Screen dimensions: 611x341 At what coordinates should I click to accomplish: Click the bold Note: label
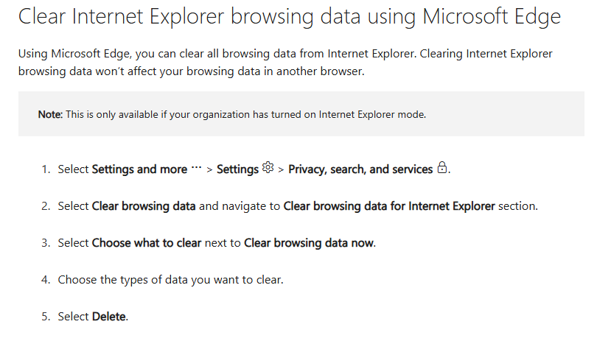(50, 114)
